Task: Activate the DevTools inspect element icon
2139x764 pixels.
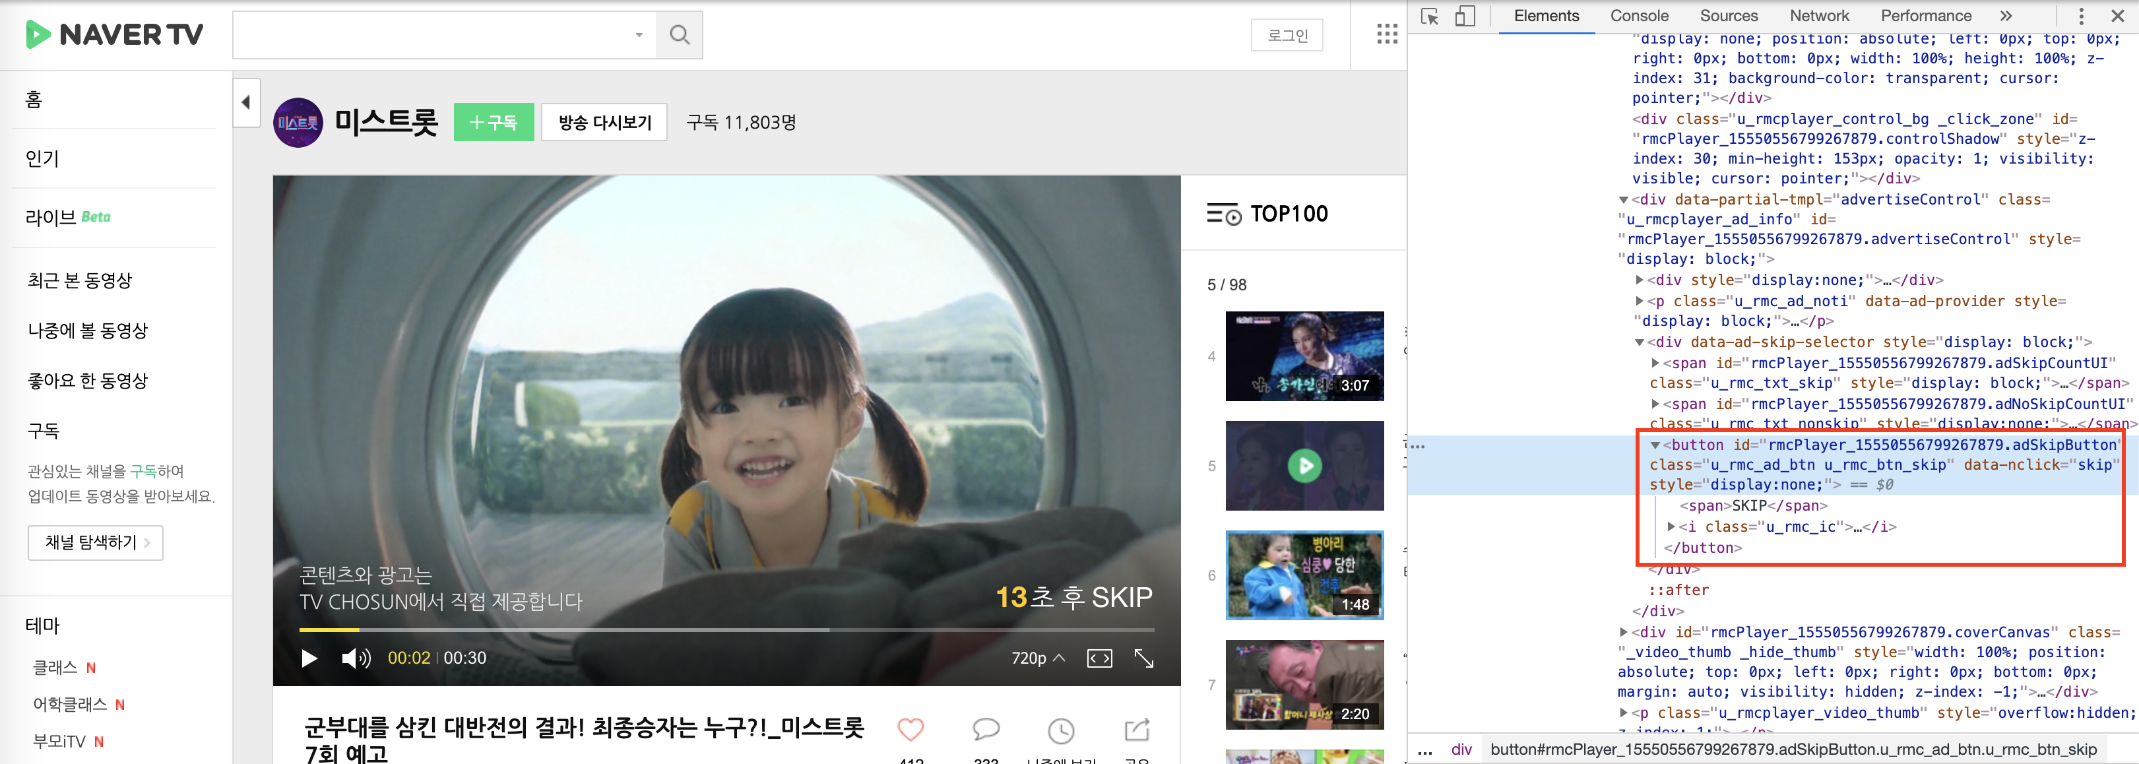Action: [x=1429, y=16]
